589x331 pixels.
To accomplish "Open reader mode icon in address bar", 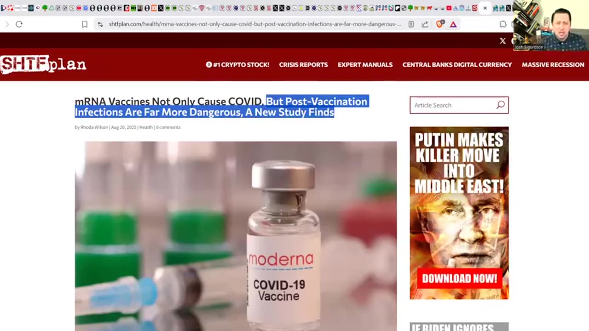I will 411,24.
